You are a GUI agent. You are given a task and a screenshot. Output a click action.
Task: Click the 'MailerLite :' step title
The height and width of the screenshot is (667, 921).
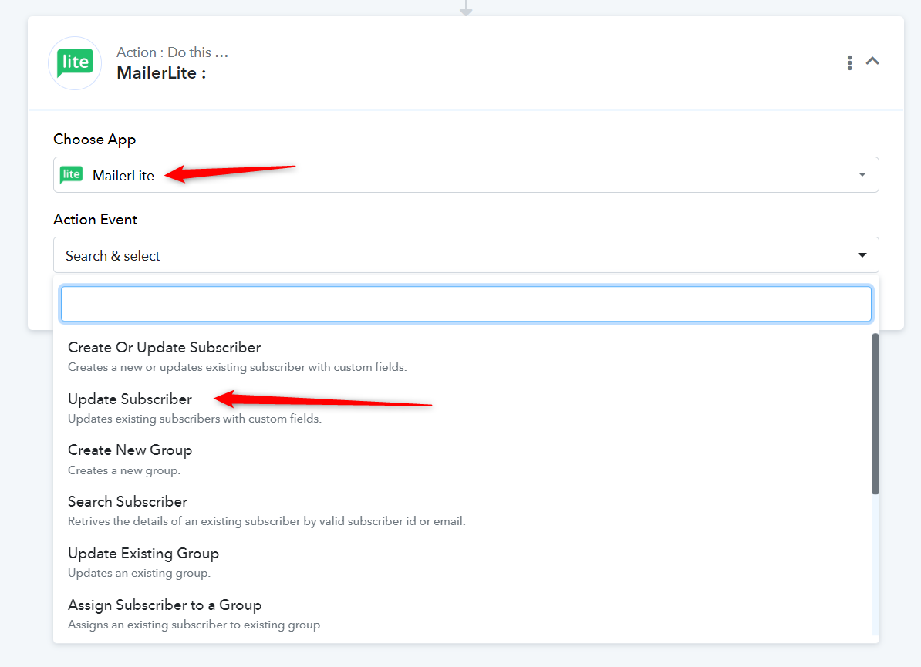point(161,72)
